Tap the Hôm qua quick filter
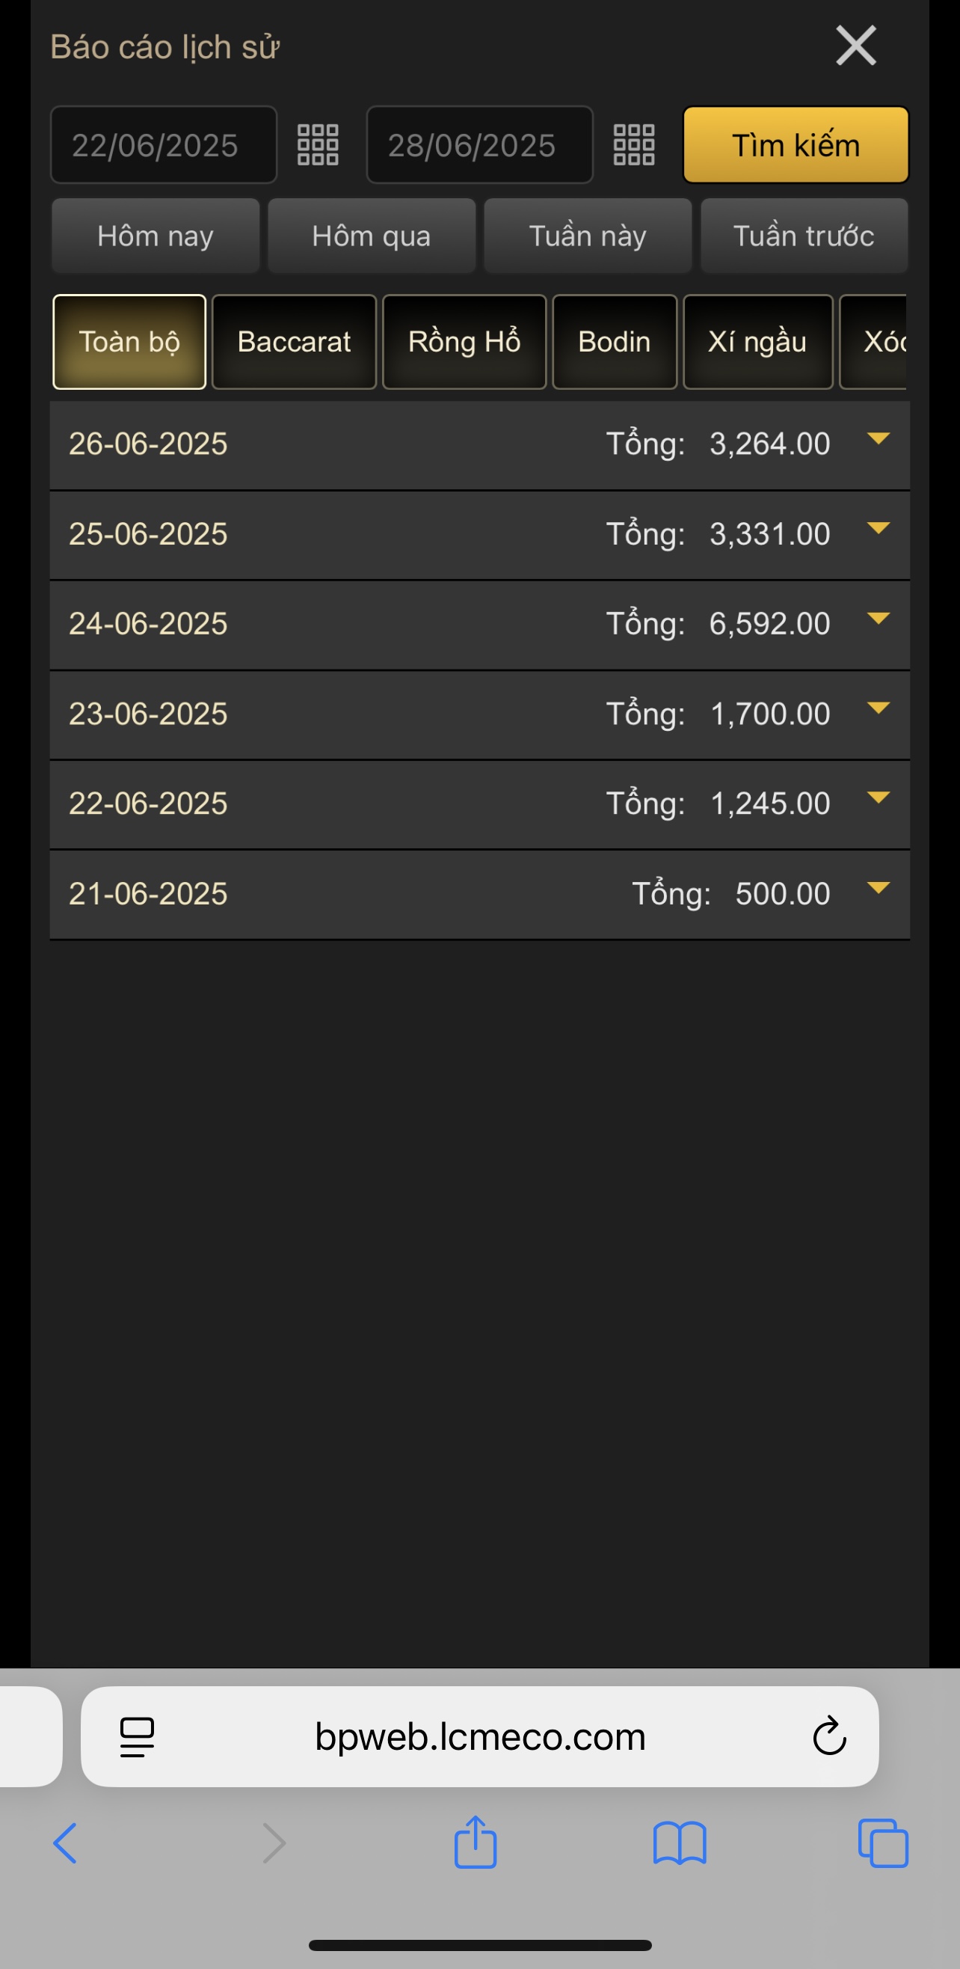Screen dimensions: 960x1969 [371, 236]
